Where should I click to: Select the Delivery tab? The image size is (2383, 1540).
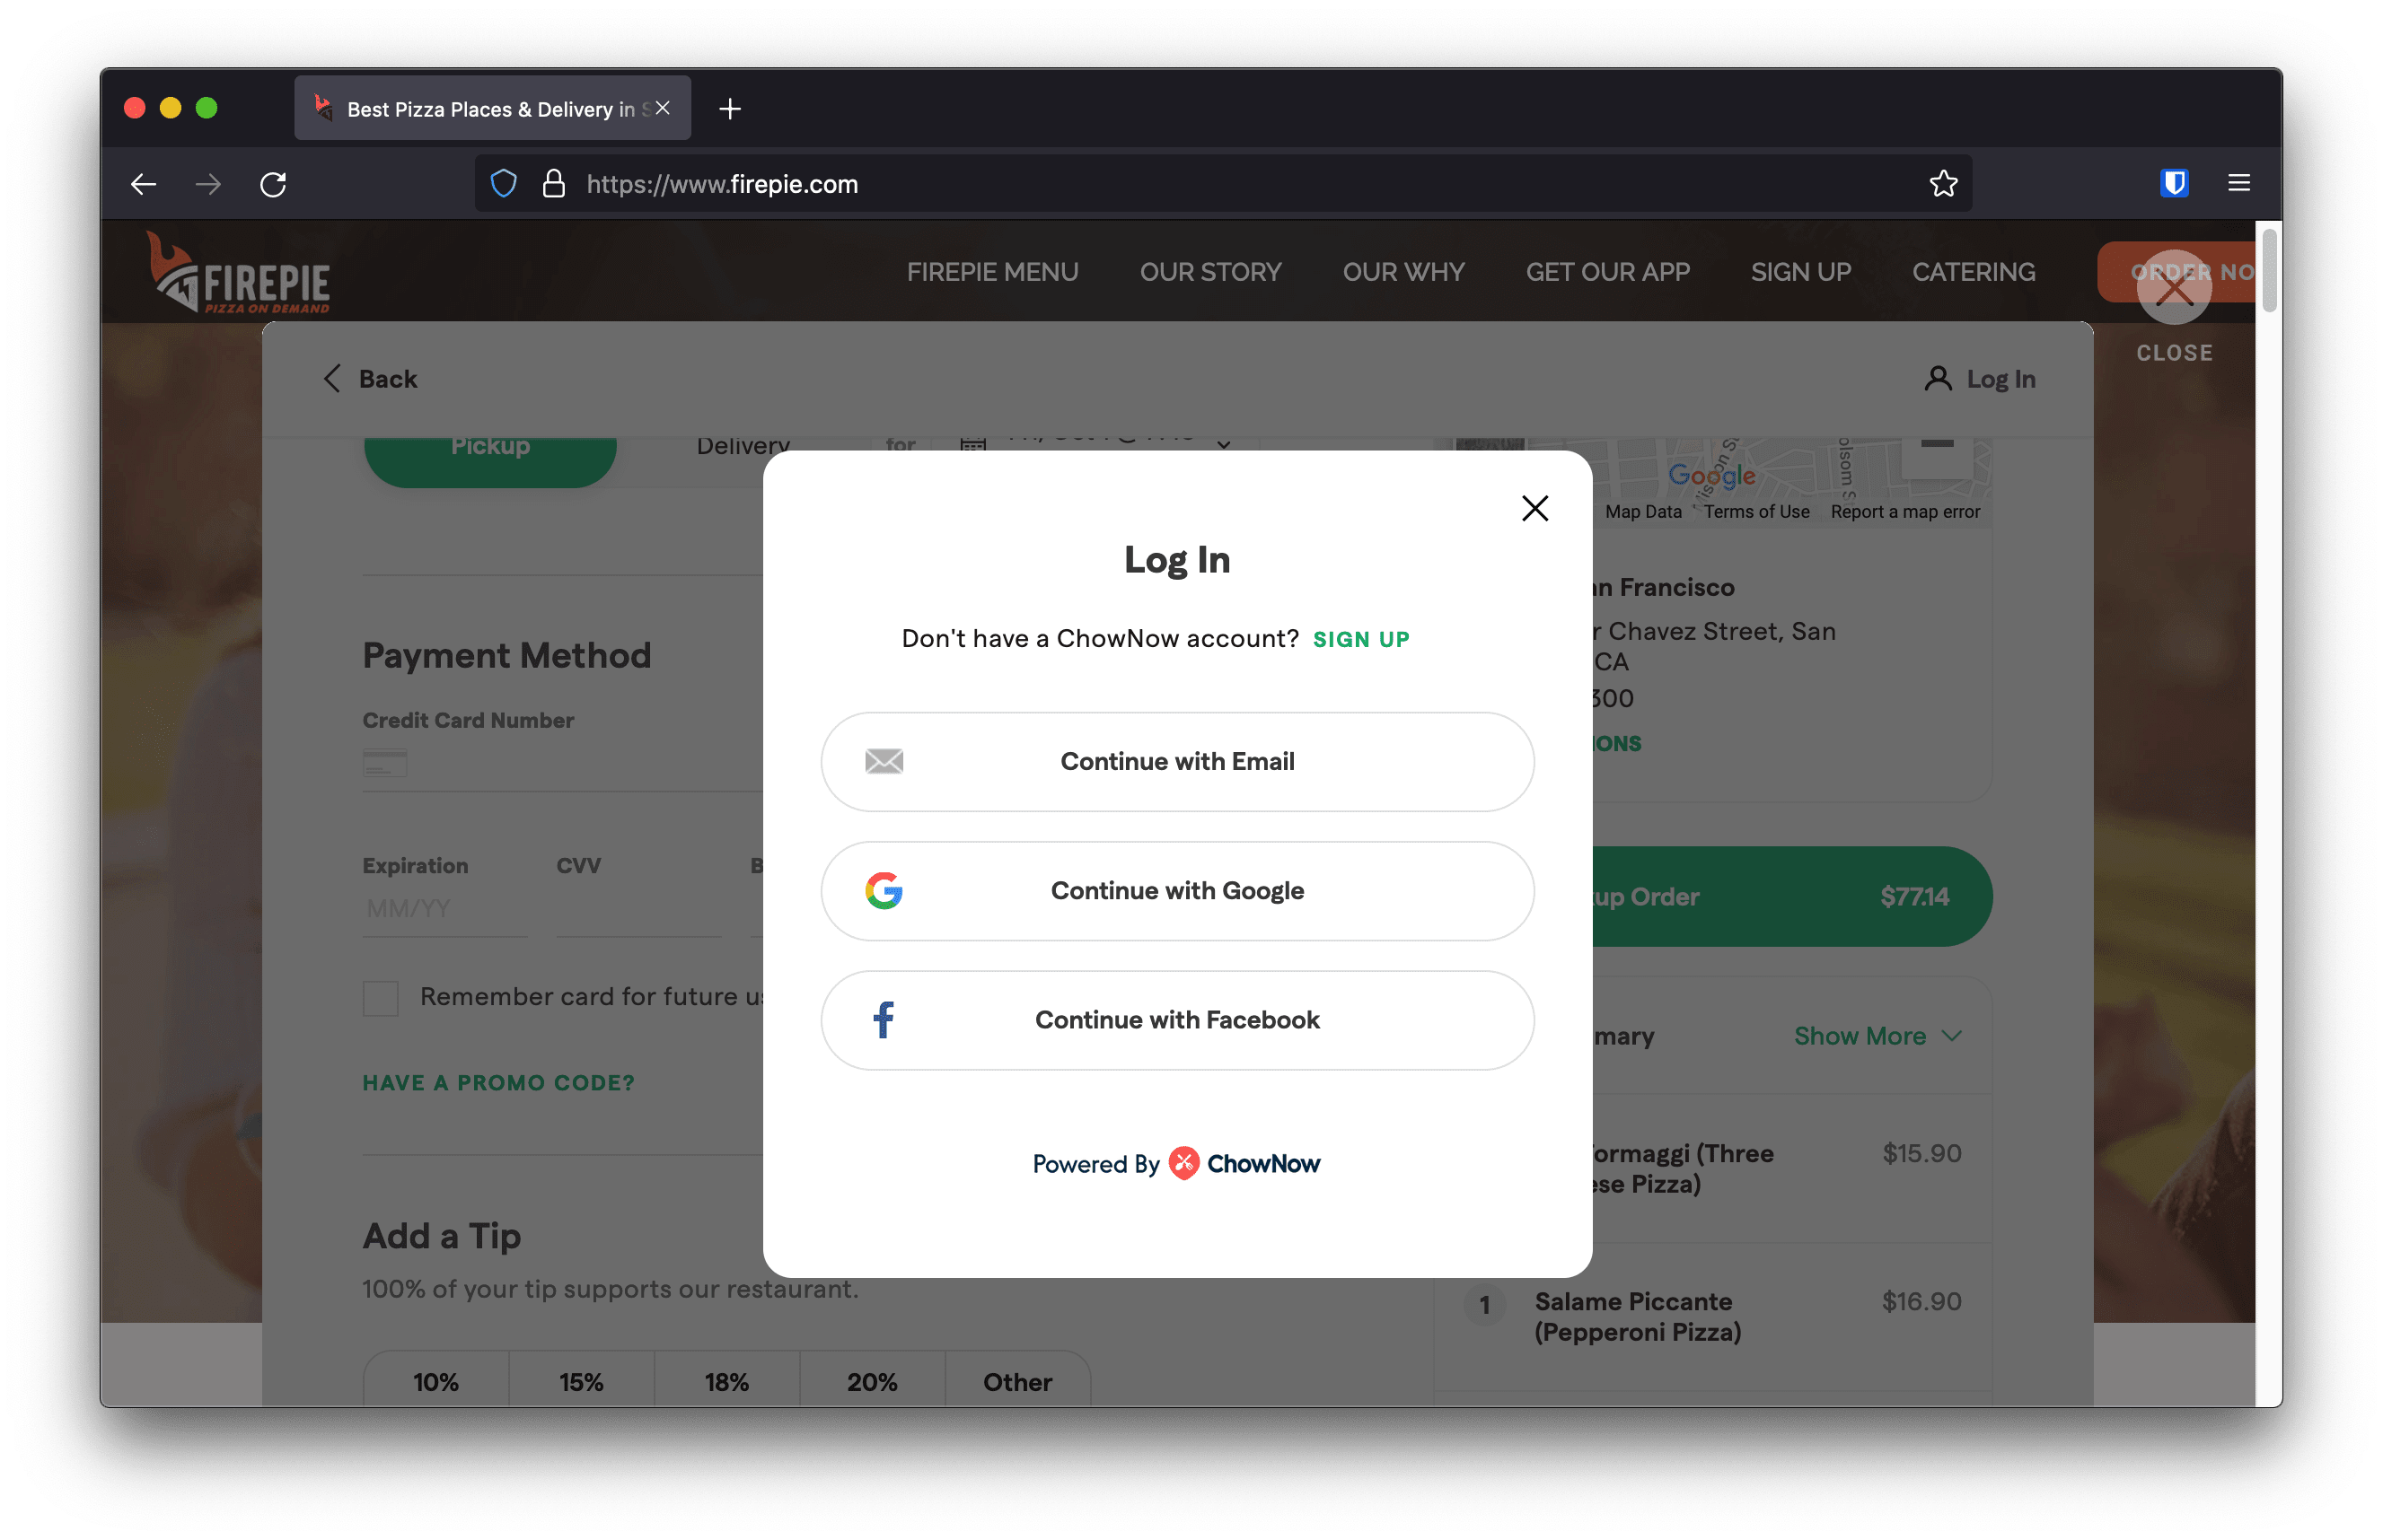pyautogui.click(x=742, y=444)
